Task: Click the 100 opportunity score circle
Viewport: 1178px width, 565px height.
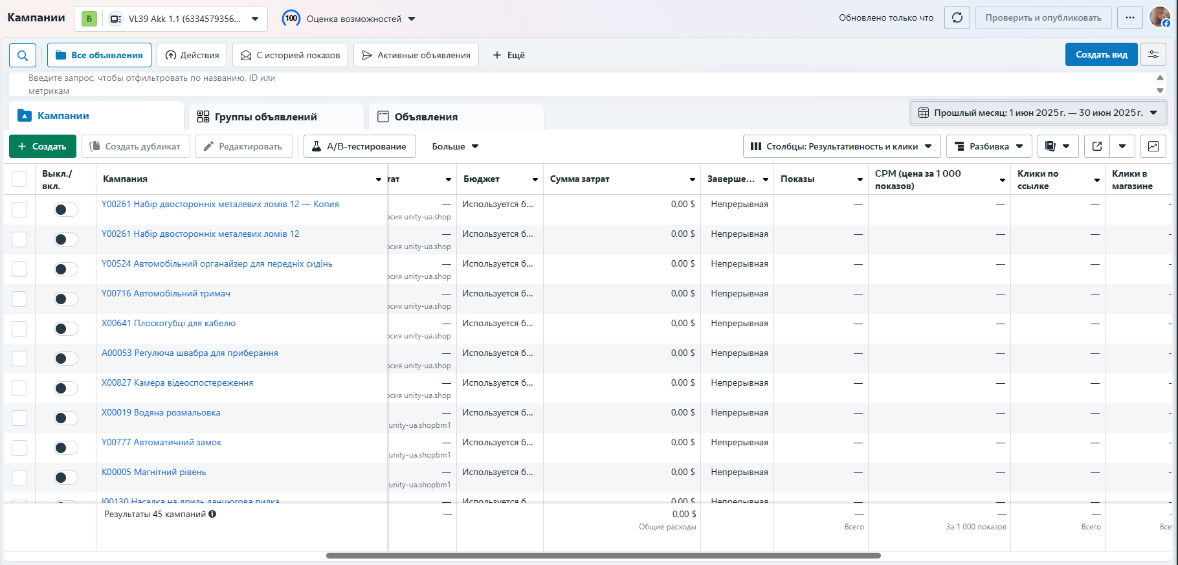Action: coord(291,19)
